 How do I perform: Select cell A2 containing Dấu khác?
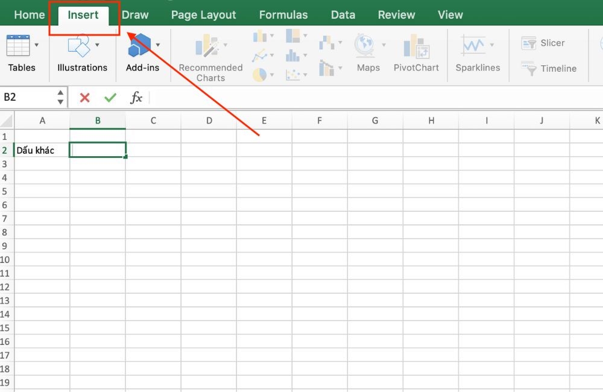42,150
